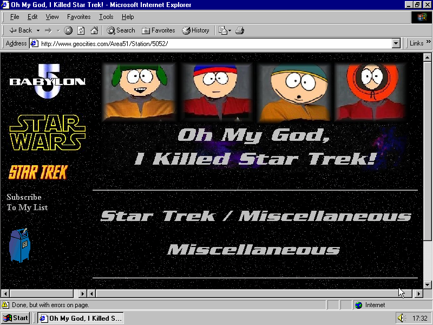433x325 pixels.
Task: Click the Edit page toolbar icon
Action: [222, 30]
